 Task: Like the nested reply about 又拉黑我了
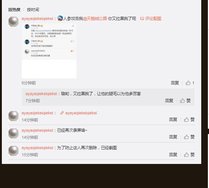point(185,101)
